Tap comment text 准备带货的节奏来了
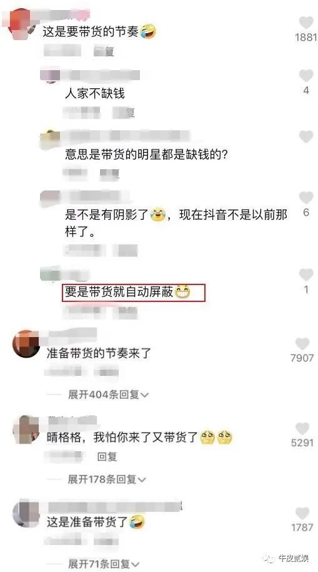Screen dimensions: 318x572 pyautogui.click(x=99, y=353)
